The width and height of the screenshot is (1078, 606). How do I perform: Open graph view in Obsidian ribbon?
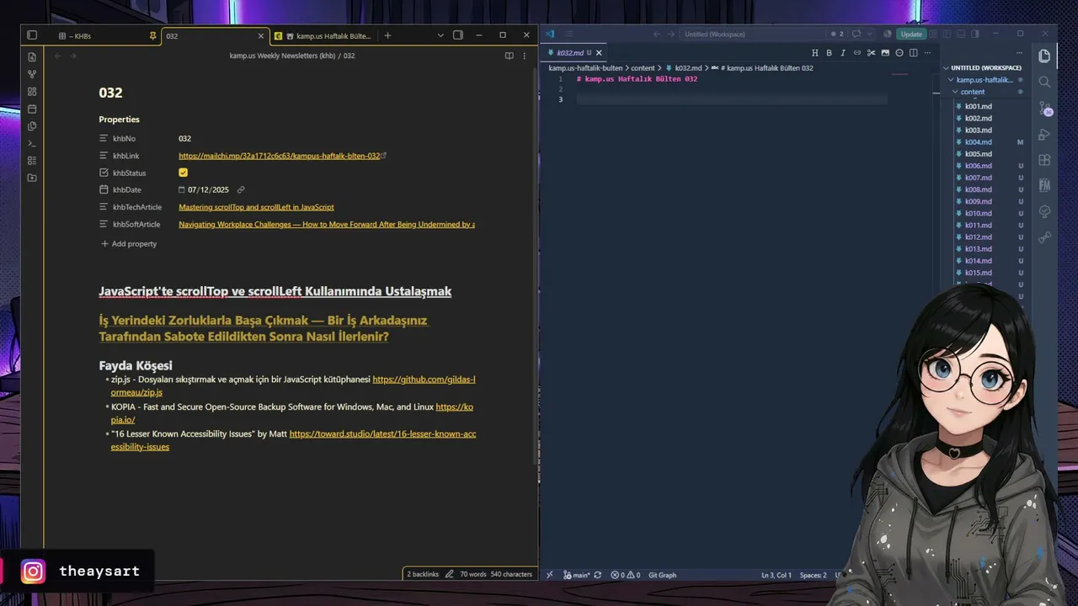coord(32,74)
